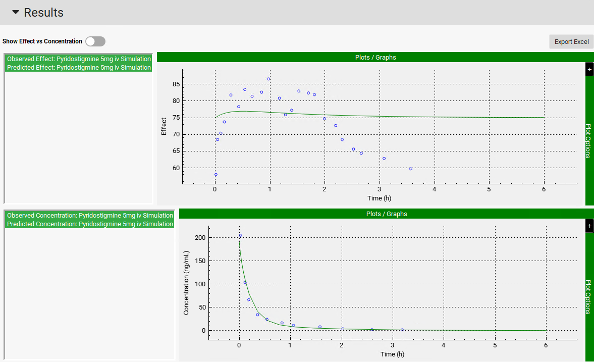This screenshot has width=594, height=362.
Task: Click Time (h) label under effect plot
Action: 379,198
